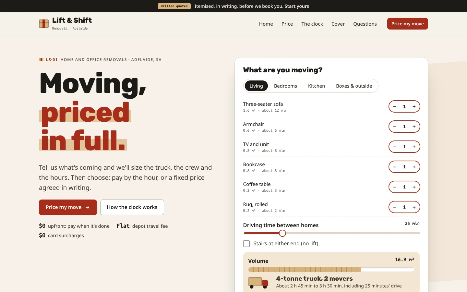Click the $0 card surcharges text
Screen dimensions: 467x292
point(61,235)
